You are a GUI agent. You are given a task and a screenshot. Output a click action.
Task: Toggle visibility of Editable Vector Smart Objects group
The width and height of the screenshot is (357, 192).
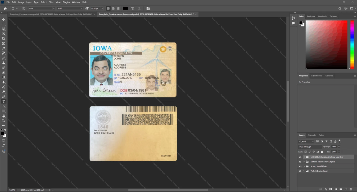click(300, 162)
